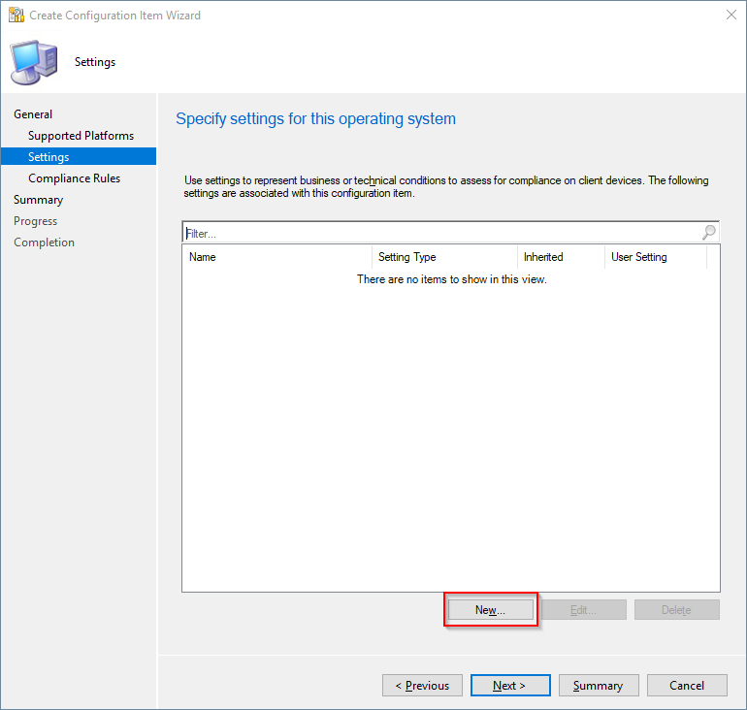Sort by Name column header

coord(276,257)
